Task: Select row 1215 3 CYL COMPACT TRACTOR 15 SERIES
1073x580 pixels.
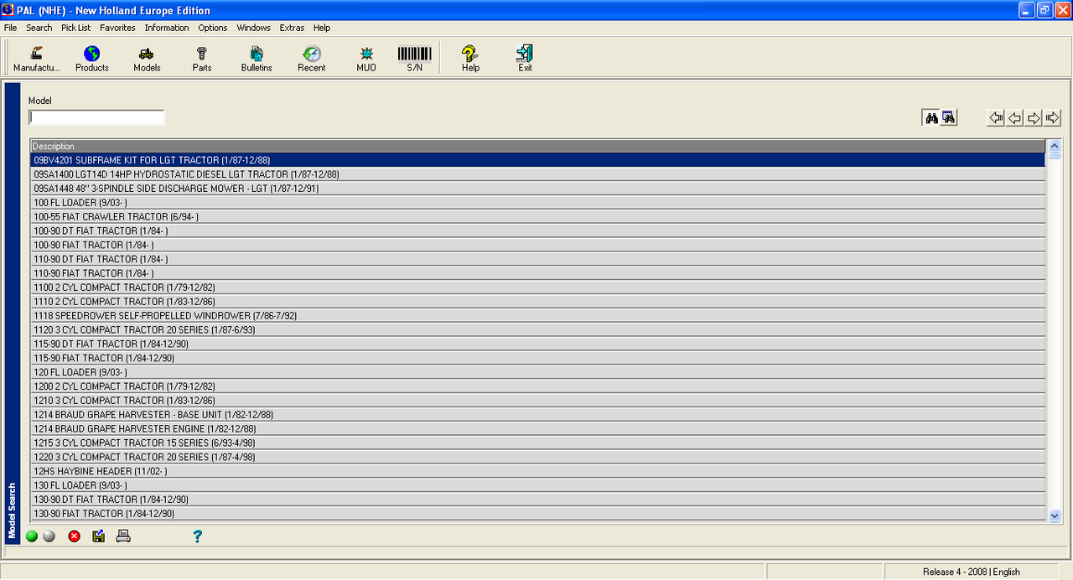Action: (537, 443)
